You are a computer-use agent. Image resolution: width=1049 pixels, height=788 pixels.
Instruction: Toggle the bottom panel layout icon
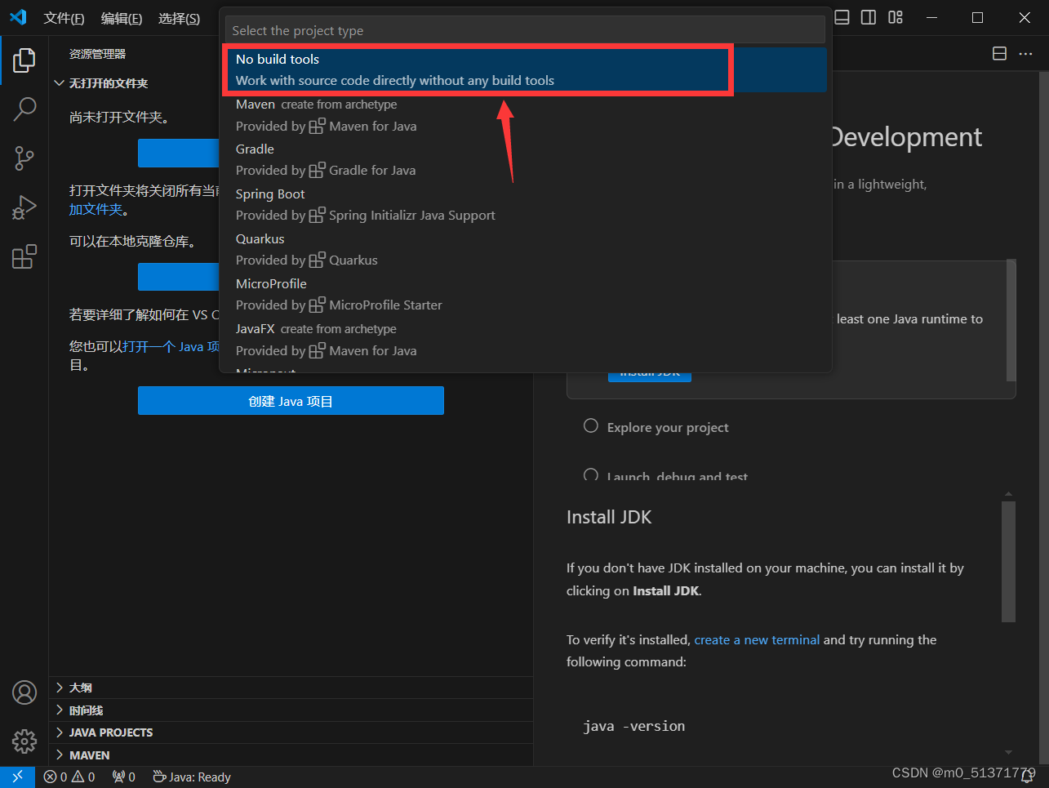coord(842,17)
